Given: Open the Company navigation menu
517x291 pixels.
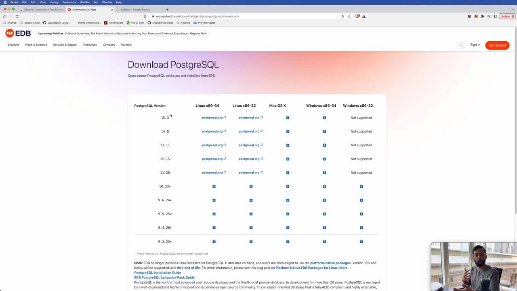Looking at the screenshot, I should [x=109, y=45].
